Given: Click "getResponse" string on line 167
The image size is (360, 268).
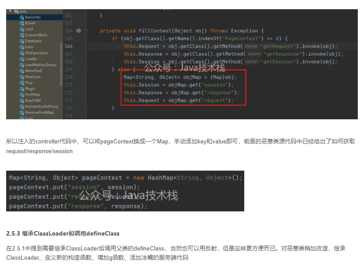Looking at the screenshot, I should pos(283,54).
